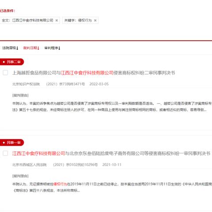The image size is (212, 212).
Task: Open the 上海越哲食品有限公司 second-instance judgment
Action: (94, 73)
